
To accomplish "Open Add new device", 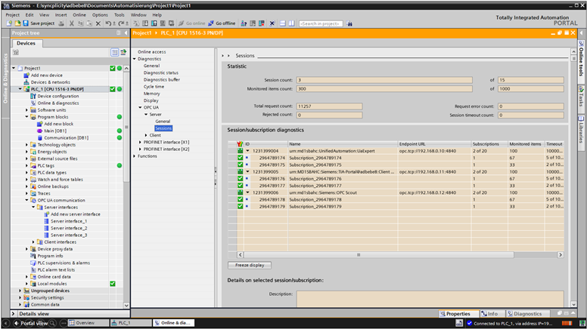I will pyautogui.click(x=46, y=75).
